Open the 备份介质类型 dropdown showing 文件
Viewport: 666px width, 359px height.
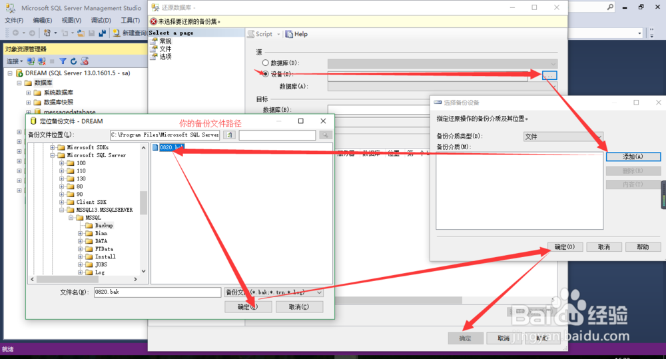(563, 137)
